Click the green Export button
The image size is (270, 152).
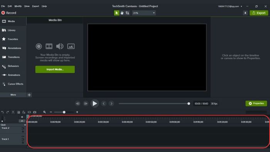[259, 13]
